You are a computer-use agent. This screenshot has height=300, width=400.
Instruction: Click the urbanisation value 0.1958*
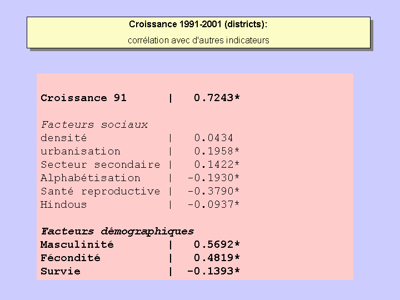[217, 152]
